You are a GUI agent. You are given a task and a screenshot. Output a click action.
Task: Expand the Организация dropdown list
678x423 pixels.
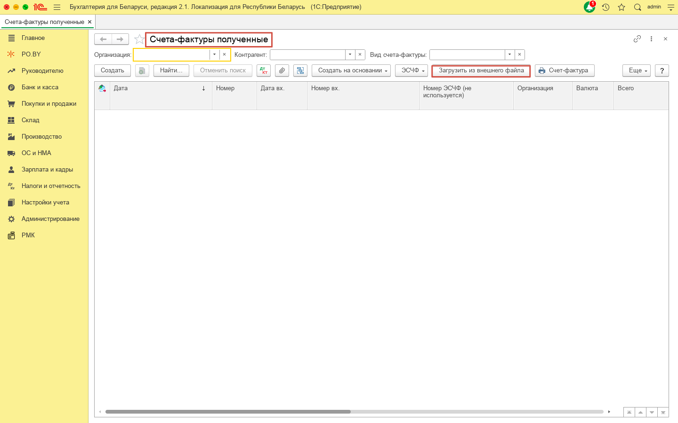(x=214, y=55)
